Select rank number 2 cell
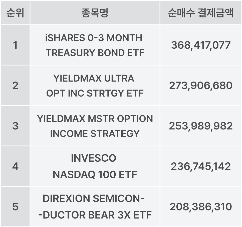This screenshot has height=227, width=242. 15,86
